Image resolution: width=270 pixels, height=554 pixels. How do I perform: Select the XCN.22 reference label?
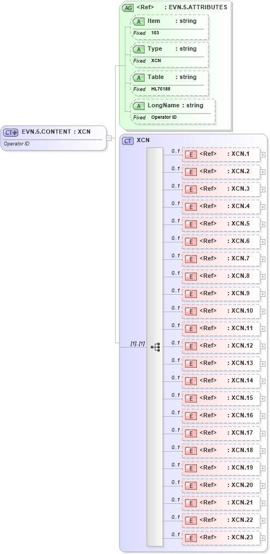coord(226,520)
